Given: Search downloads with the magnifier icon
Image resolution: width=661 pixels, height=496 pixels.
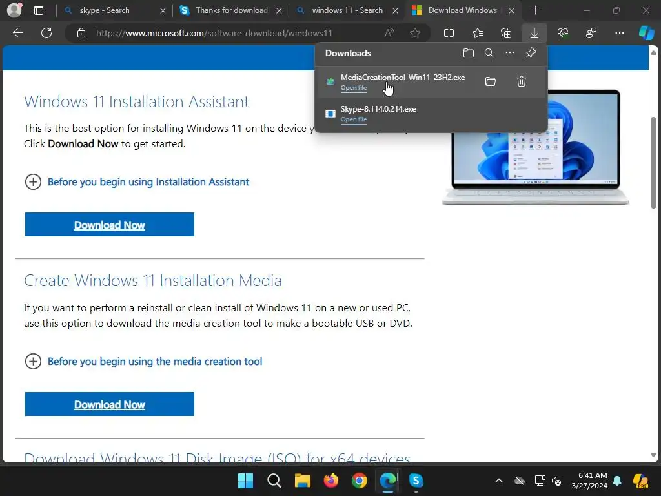Looking at the screenshot, I should point(489,53).
